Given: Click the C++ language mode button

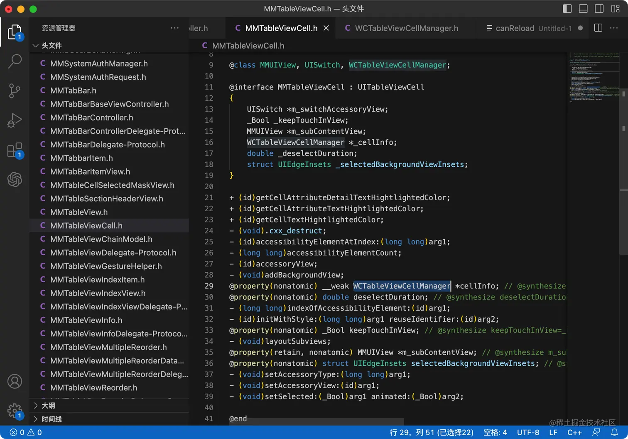Looking at the screenshot, I should 574,432.
